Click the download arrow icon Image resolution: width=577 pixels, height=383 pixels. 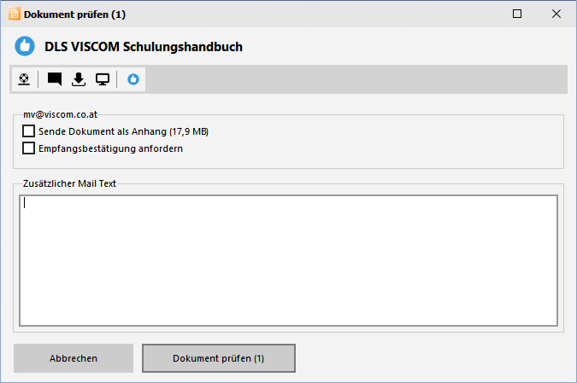coord(79,79)
